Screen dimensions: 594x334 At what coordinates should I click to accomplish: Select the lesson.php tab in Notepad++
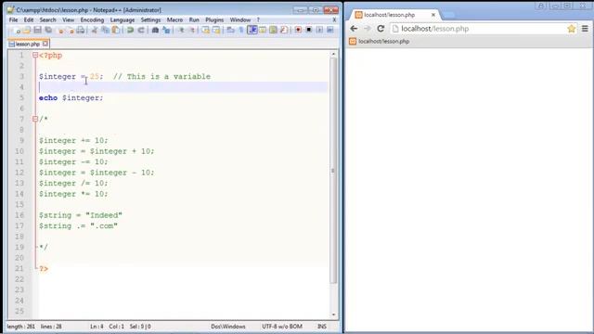(28, 44)
